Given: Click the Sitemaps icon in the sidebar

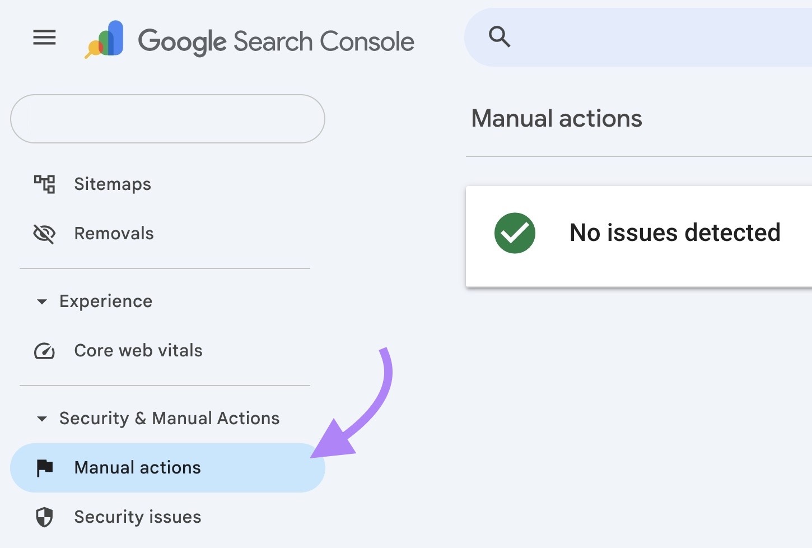Looking at the screenshot, I should [45, 184].
